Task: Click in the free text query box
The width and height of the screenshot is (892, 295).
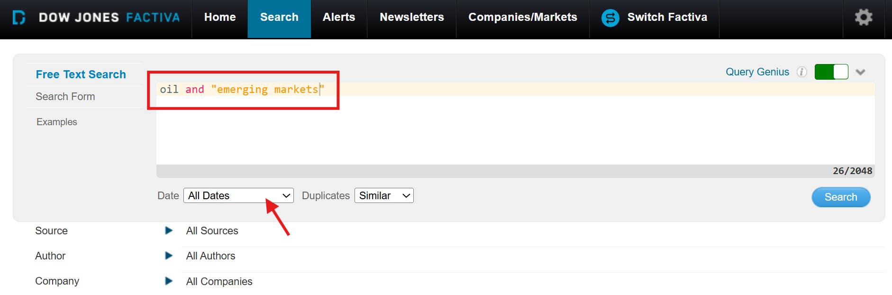Action: pos(515,123)
